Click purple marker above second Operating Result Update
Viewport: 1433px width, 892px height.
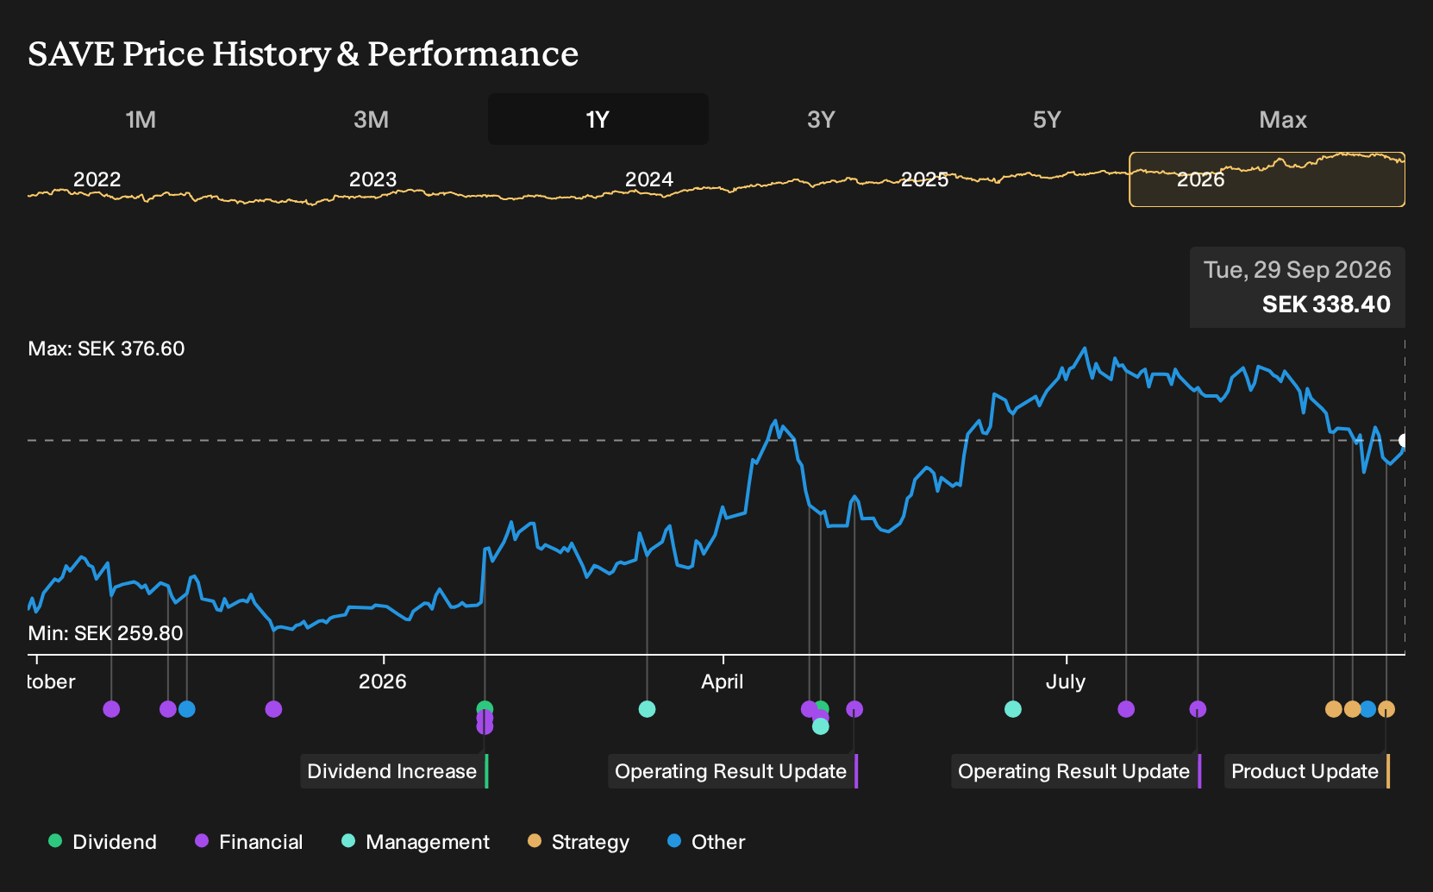pyautogui.click(x=1198, y=709)
